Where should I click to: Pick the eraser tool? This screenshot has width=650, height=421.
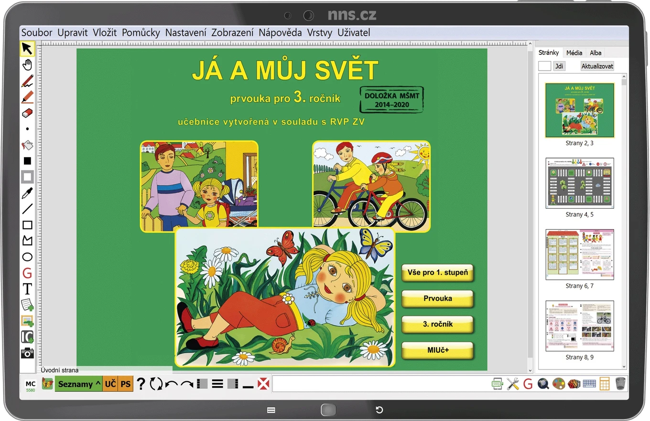[27, 113]
